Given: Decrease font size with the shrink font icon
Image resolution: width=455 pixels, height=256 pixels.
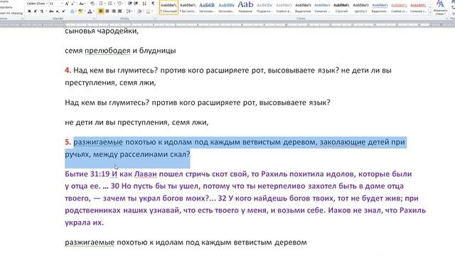Looking at the screenshot, I should pyautogui.click(x=73, y=4).
